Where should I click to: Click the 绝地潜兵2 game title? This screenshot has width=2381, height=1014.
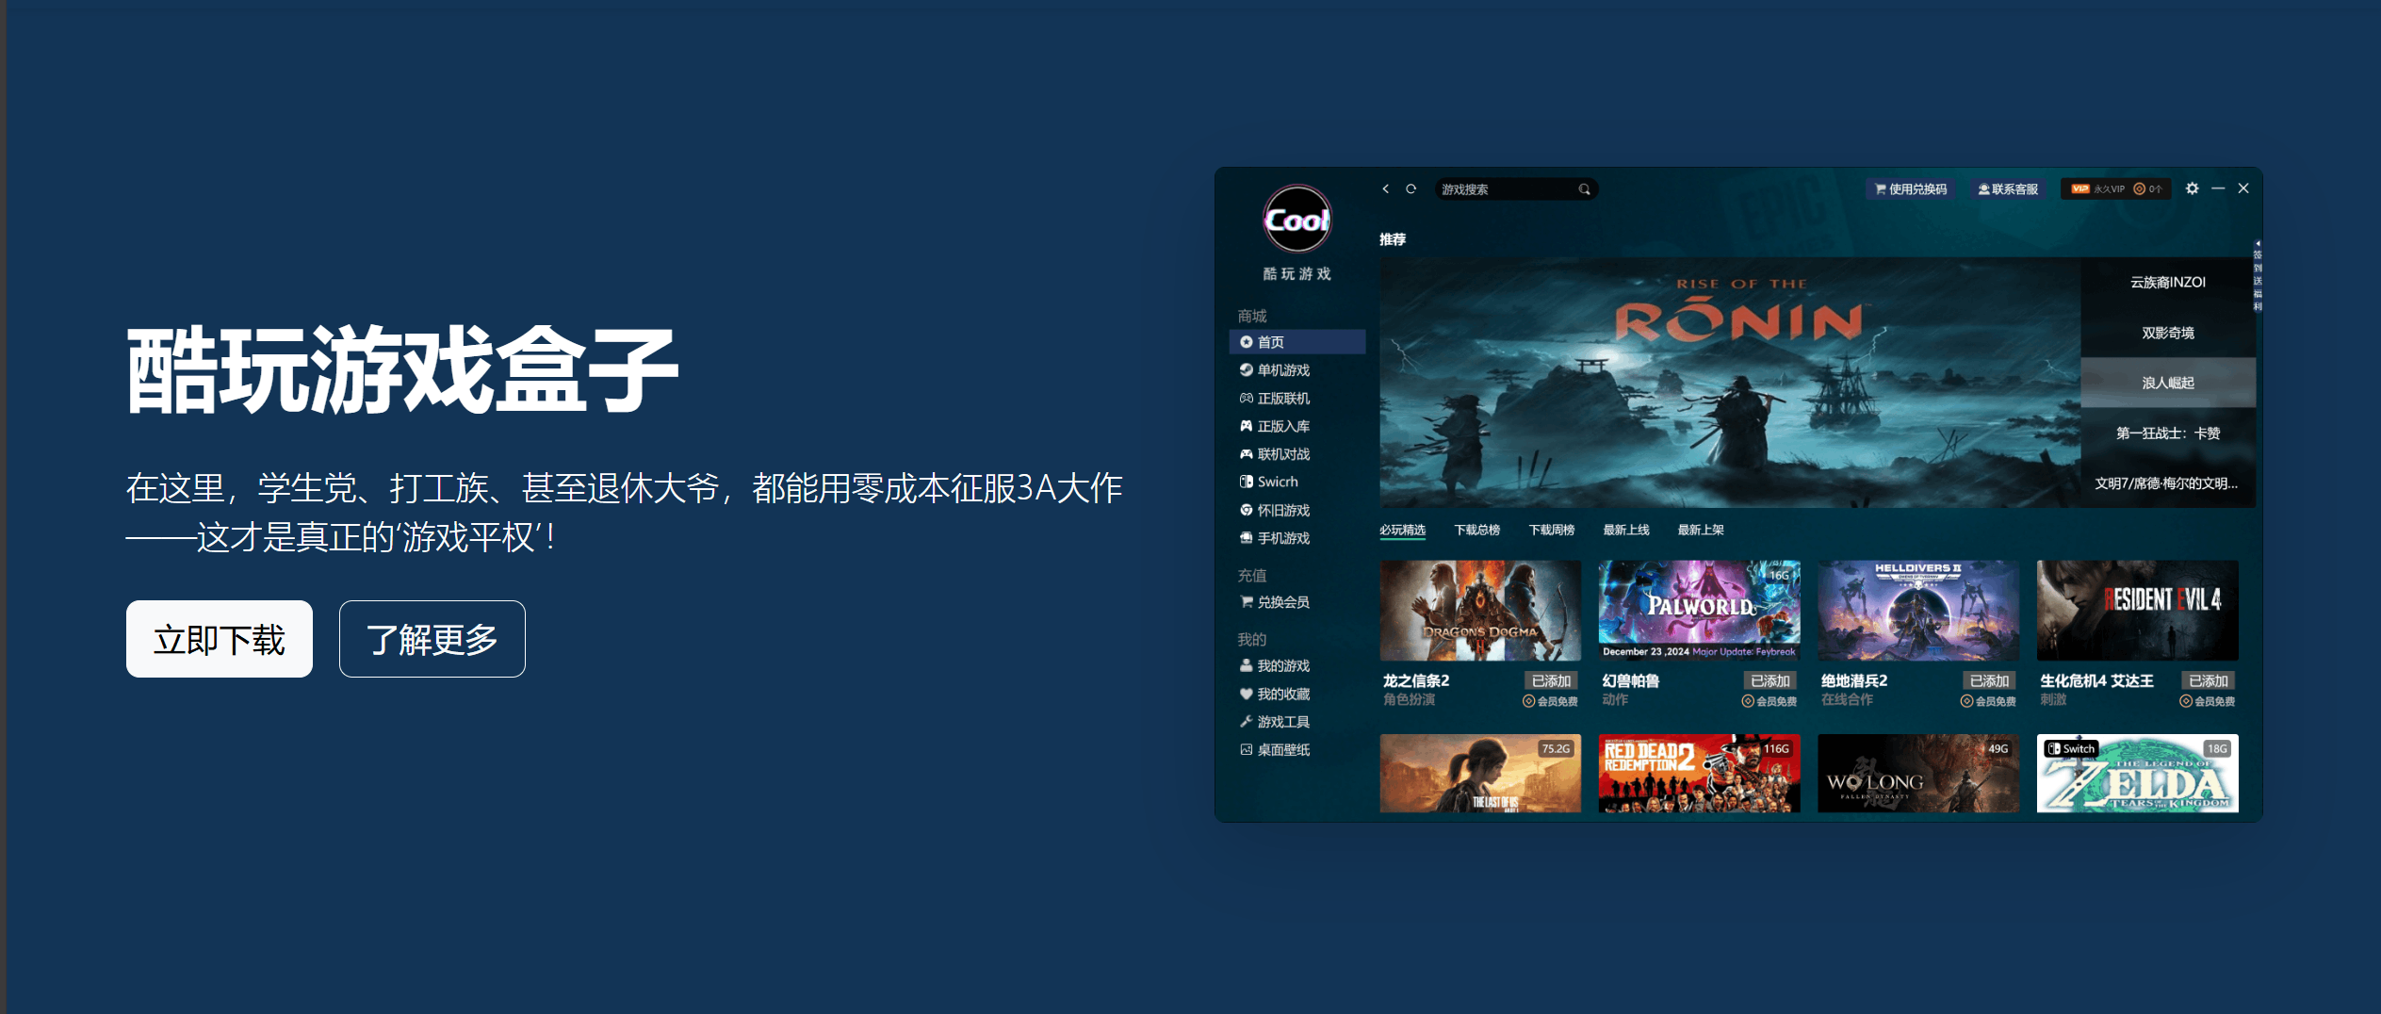pos(1854,680)
